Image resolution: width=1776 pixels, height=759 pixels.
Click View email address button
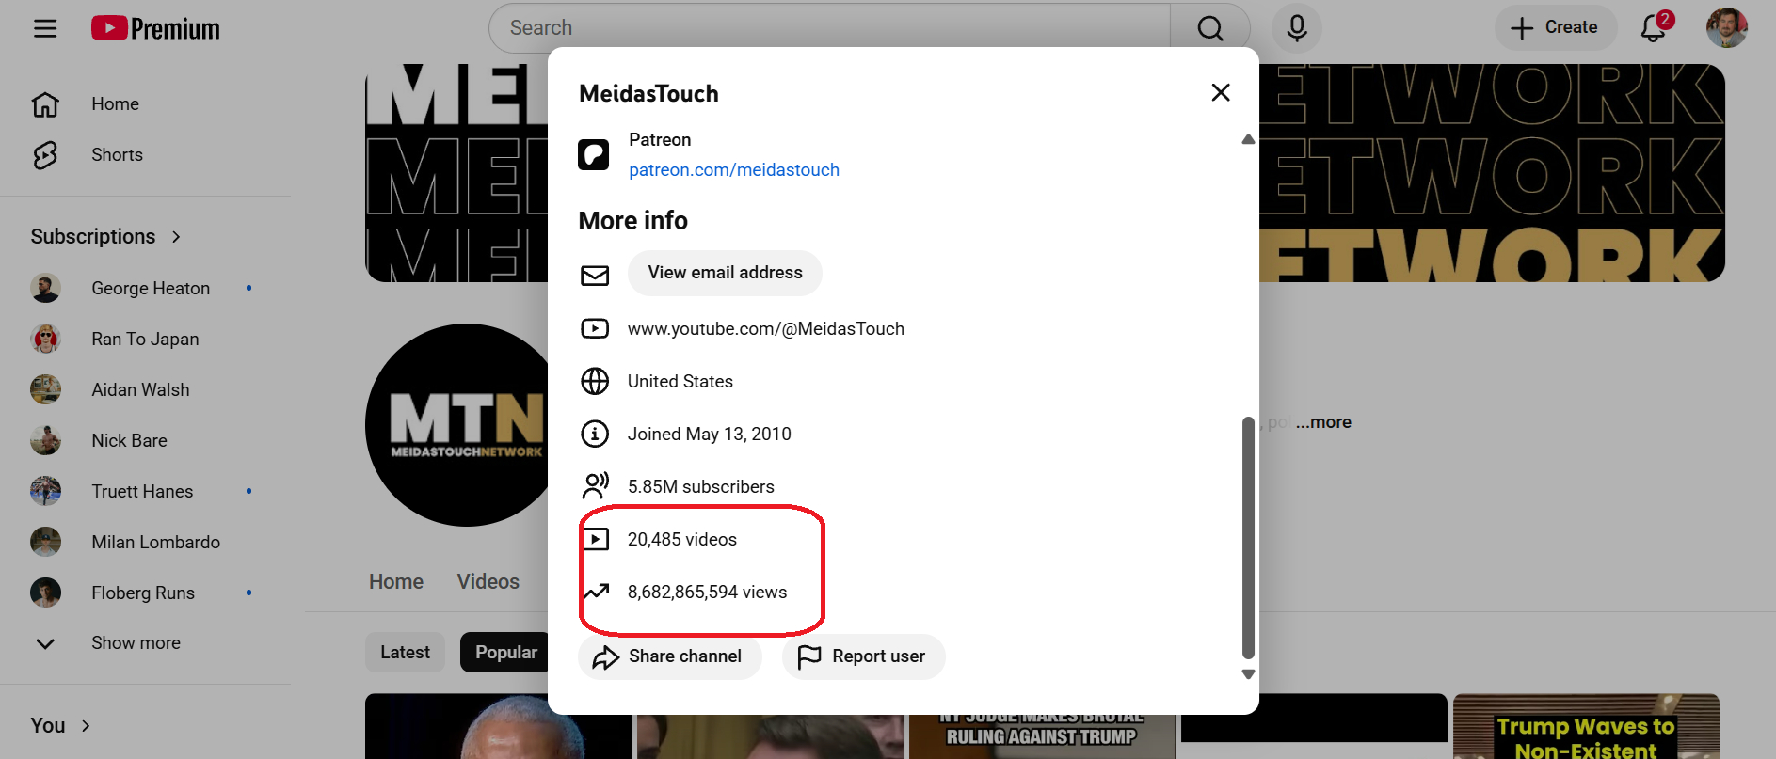725,273
